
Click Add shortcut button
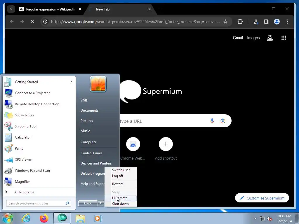pos(166,149)
